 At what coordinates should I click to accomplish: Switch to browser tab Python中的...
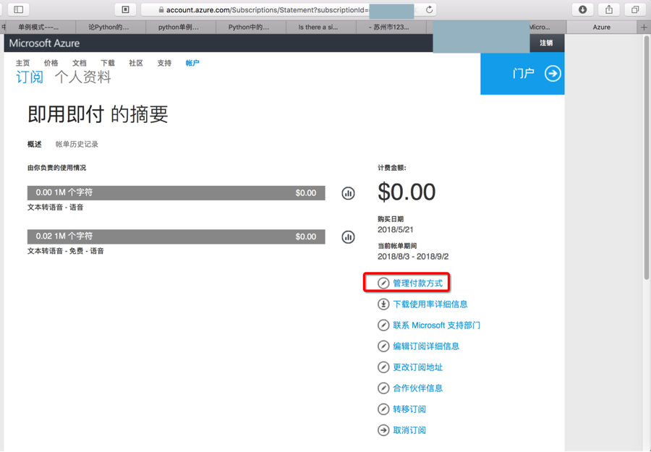[x=251, y=27]
